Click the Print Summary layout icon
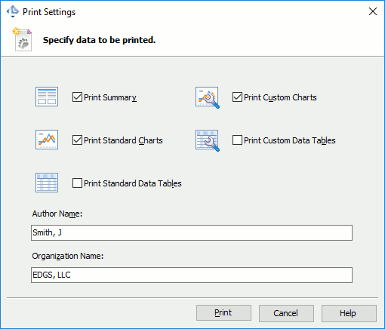The height and width of the screenshot is (329, 385). [x=47, y=97]
